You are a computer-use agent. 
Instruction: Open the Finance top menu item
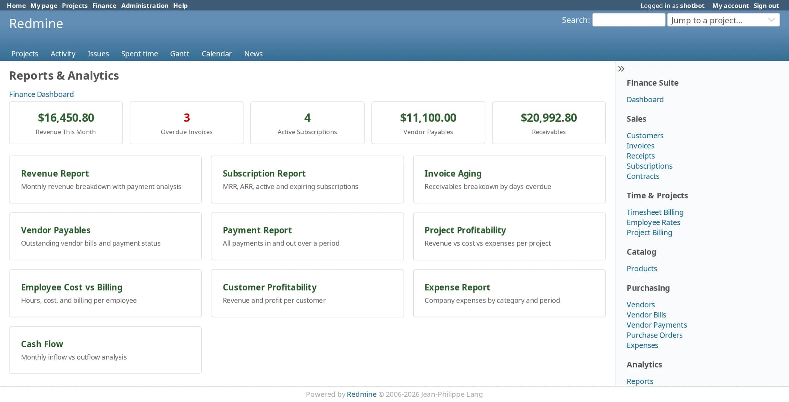(x=104, y=6)
